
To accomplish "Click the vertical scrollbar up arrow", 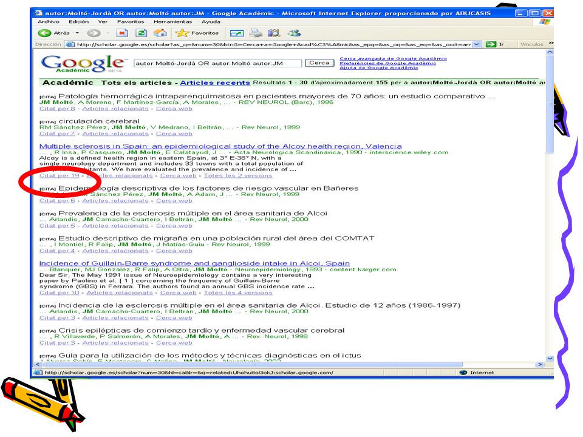I will [550, 52].
